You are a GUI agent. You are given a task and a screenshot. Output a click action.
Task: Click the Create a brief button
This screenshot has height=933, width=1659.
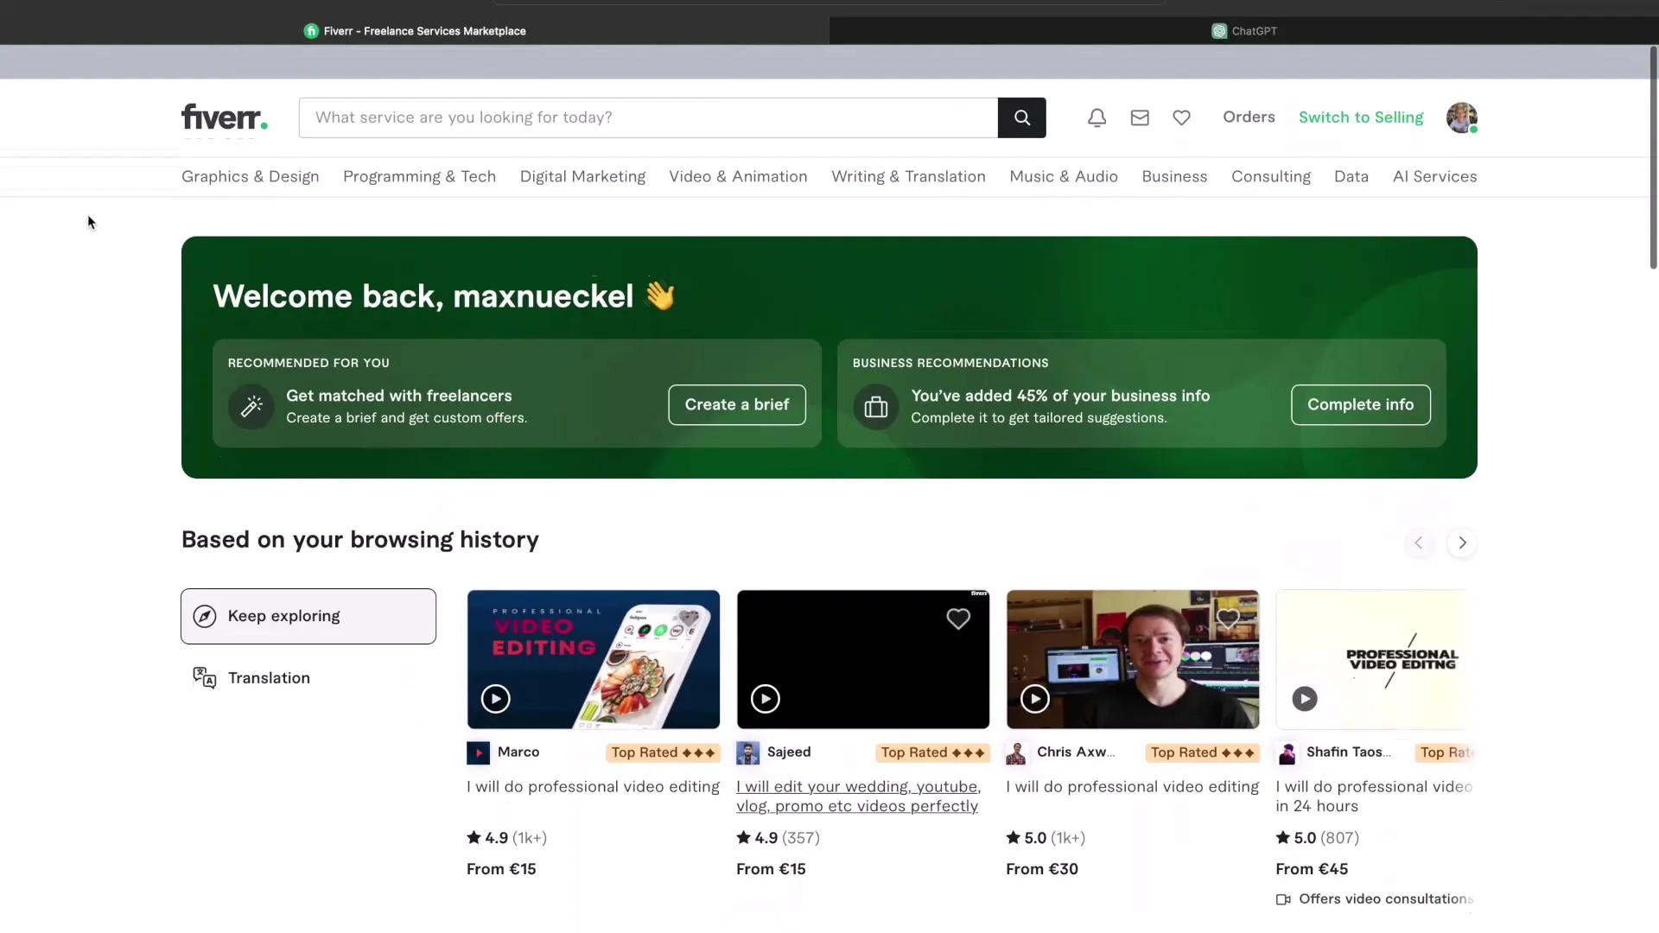736,404
